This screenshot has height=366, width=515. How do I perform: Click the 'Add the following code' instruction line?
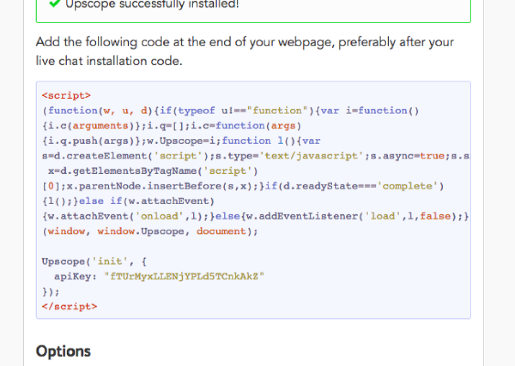pos(245,42)
